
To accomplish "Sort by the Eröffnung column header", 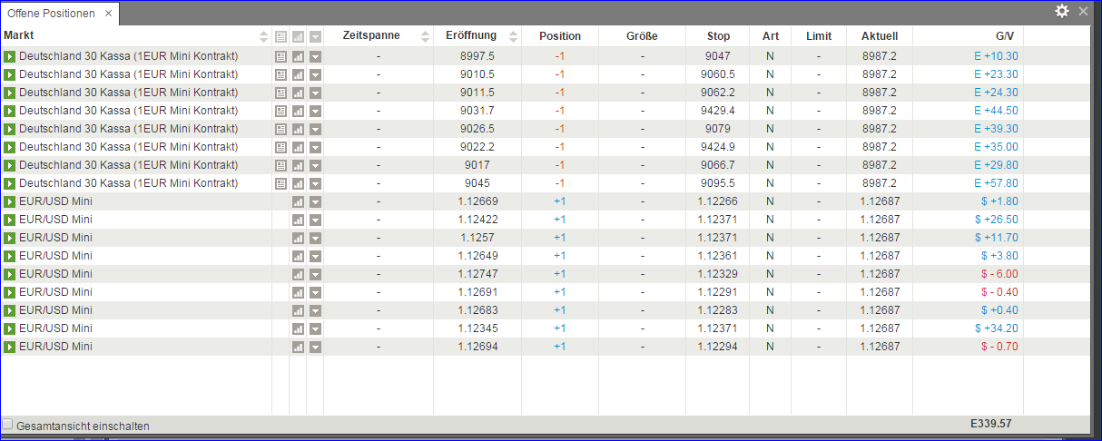I will pos(471,36).
